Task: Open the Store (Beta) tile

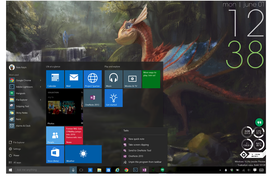Action: point(55,154)
